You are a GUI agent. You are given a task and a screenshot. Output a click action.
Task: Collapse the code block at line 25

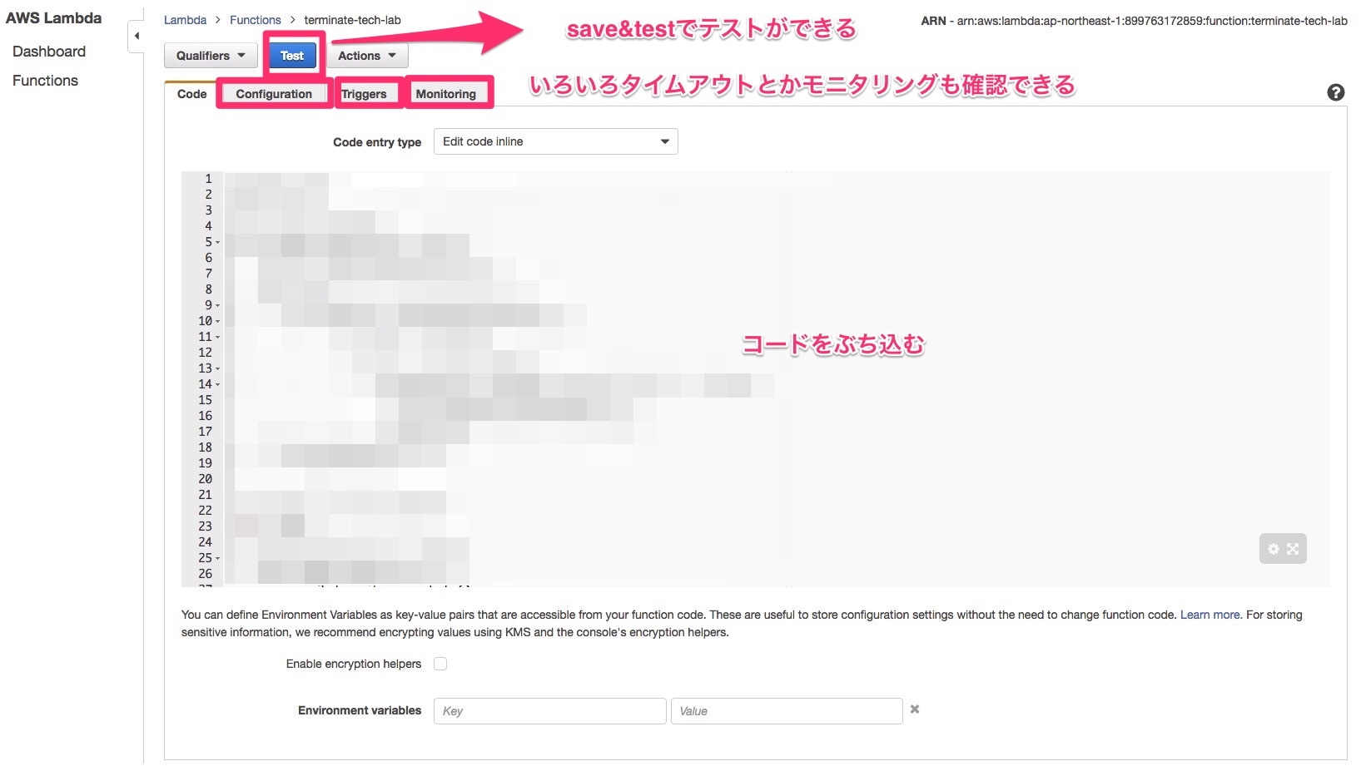coord(218,559)
